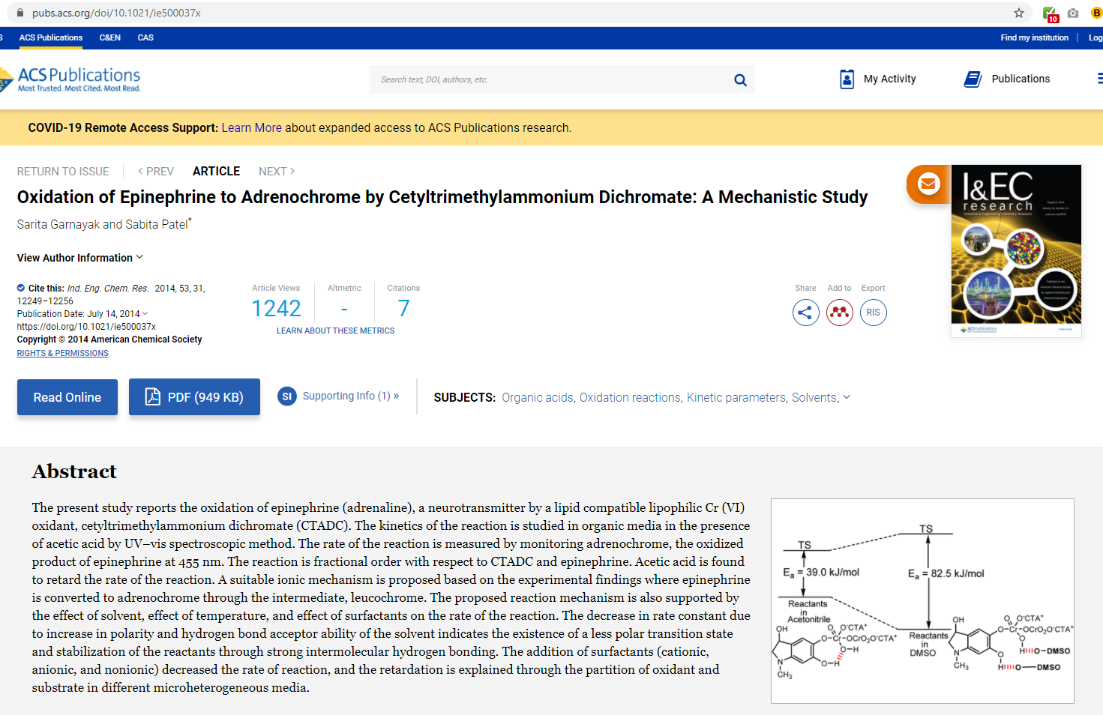Open RIGHTS & PERMISSIONS link

click(63, 353)
